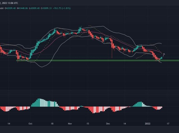
Task: Click the Nov label on time axis
Action: 70,123
